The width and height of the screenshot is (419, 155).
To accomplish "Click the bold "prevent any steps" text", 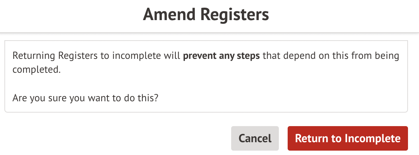I will pos(221,56).
